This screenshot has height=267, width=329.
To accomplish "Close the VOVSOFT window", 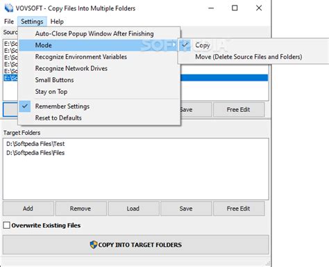I will [x=259, y=8].
